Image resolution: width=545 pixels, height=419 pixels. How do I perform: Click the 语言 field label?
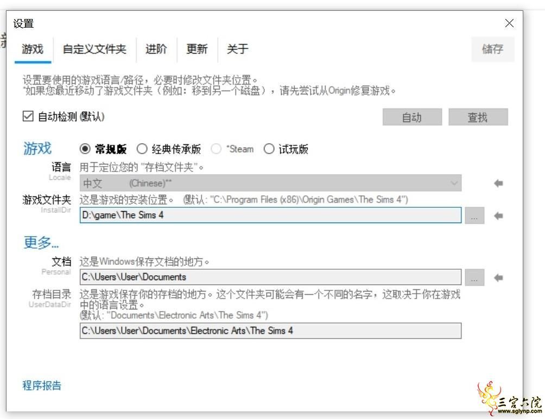click(x=61, y=167)
